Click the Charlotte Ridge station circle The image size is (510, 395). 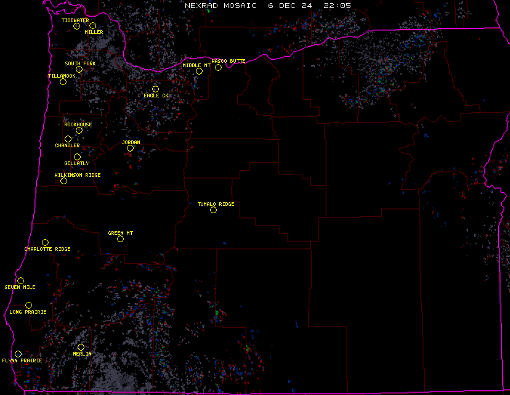[x=45, y=242]
